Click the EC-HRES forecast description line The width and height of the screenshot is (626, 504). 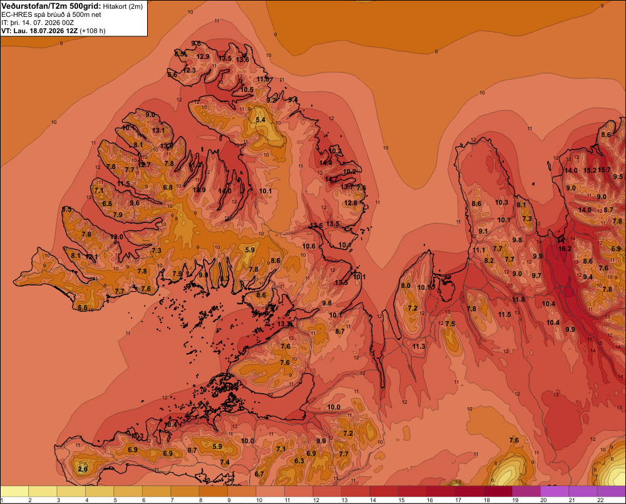(x=51, y=15)
